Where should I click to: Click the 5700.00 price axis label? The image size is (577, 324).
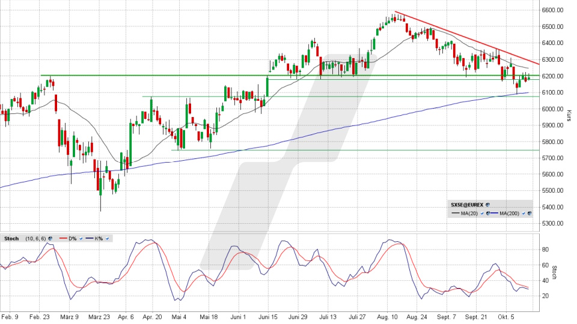coord(552,158)
